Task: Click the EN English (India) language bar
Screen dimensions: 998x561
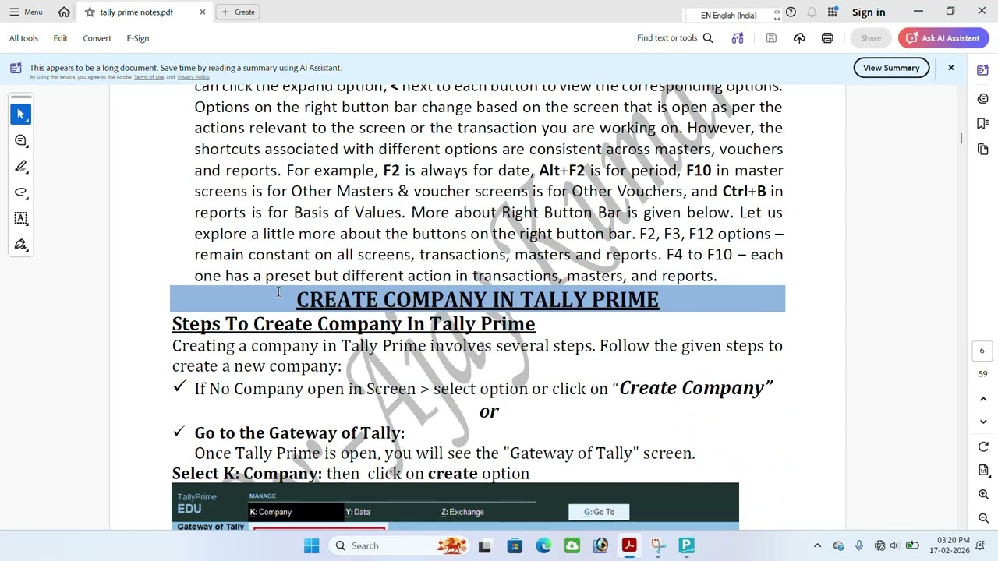Action: [728, 15]
